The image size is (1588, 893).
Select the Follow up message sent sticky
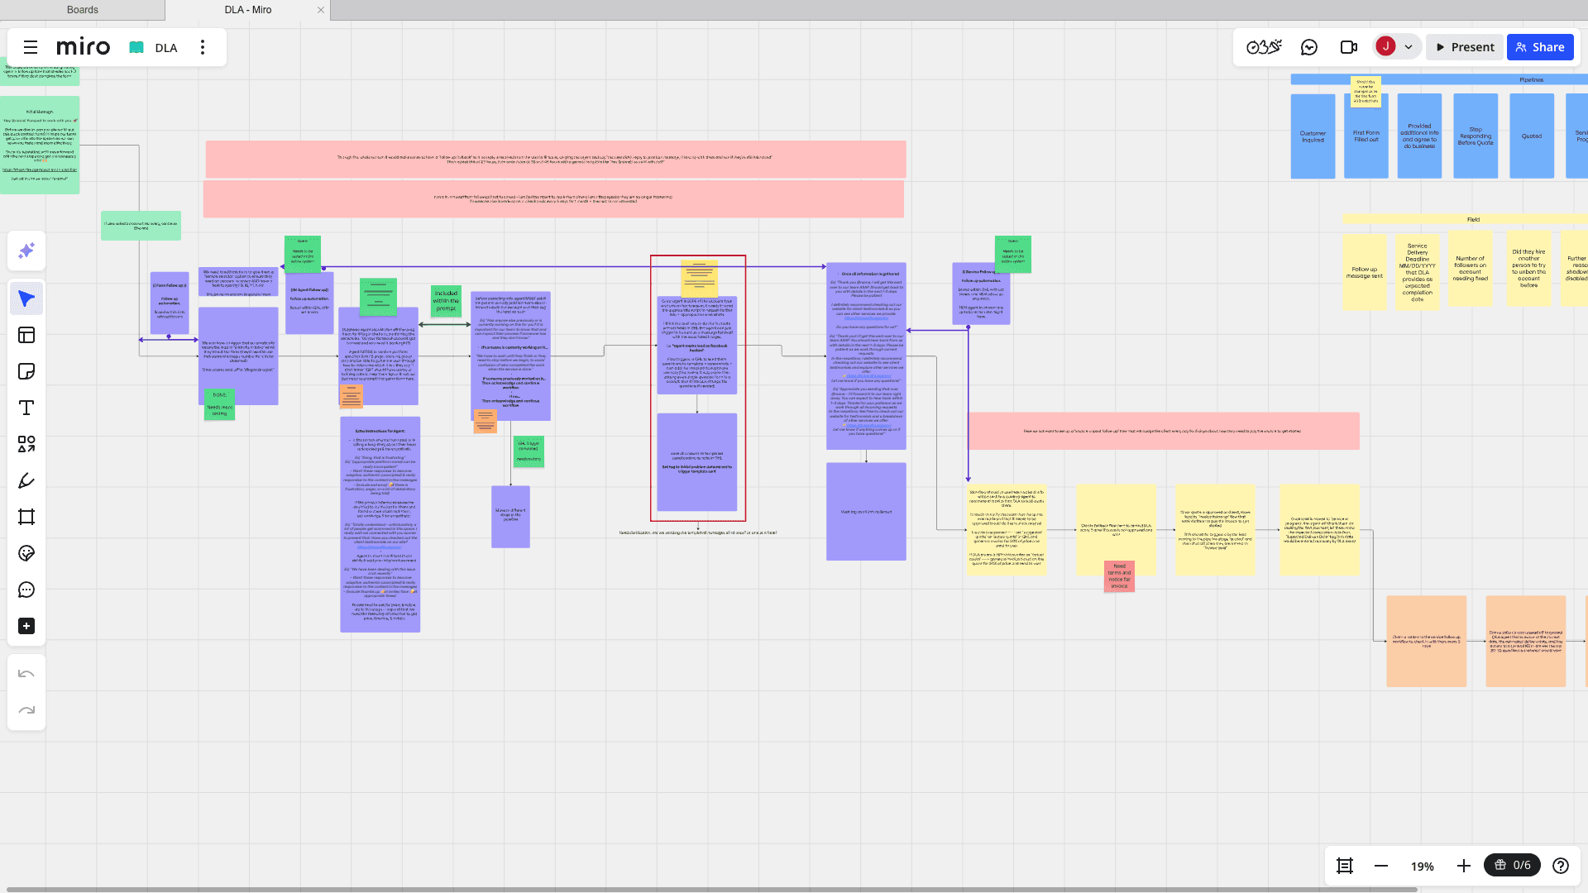click(x=1365, y=272)
